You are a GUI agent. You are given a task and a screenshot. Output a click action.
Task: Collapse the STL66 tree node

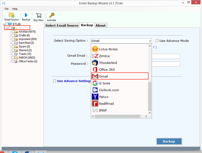tap(4, 24)
